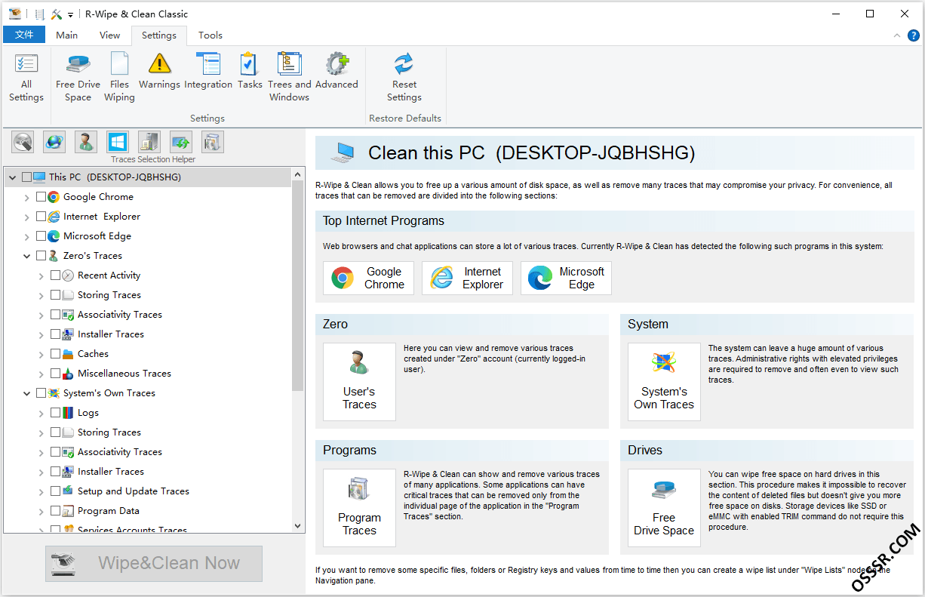Open Trees and Windows settings
Image resolution: width=925 pixels, height=597 pixels.
[x=289, y=78]
